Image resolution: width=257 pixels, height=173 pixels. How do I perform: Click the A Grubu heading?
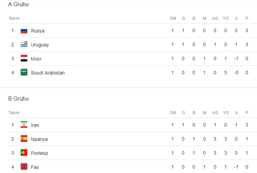tap(19, 4)
